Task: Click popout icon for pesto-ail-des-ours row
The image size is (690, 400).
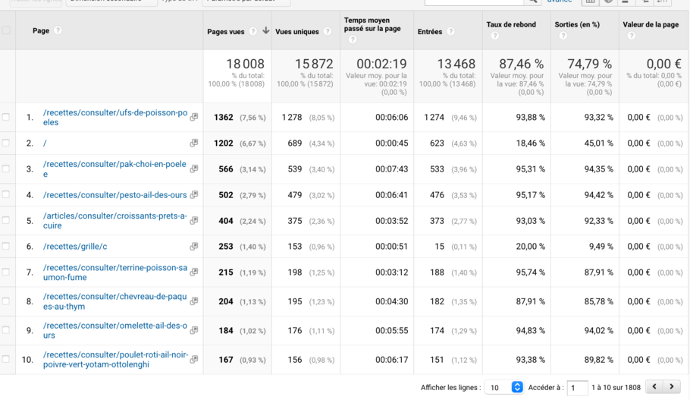Action: click(194, 195)
